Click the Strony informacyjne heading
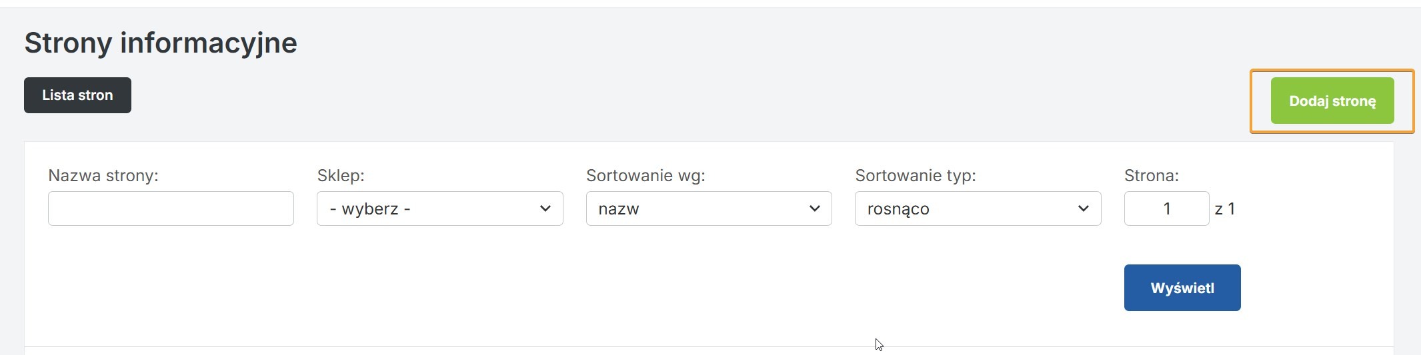 tap(161, 43)
